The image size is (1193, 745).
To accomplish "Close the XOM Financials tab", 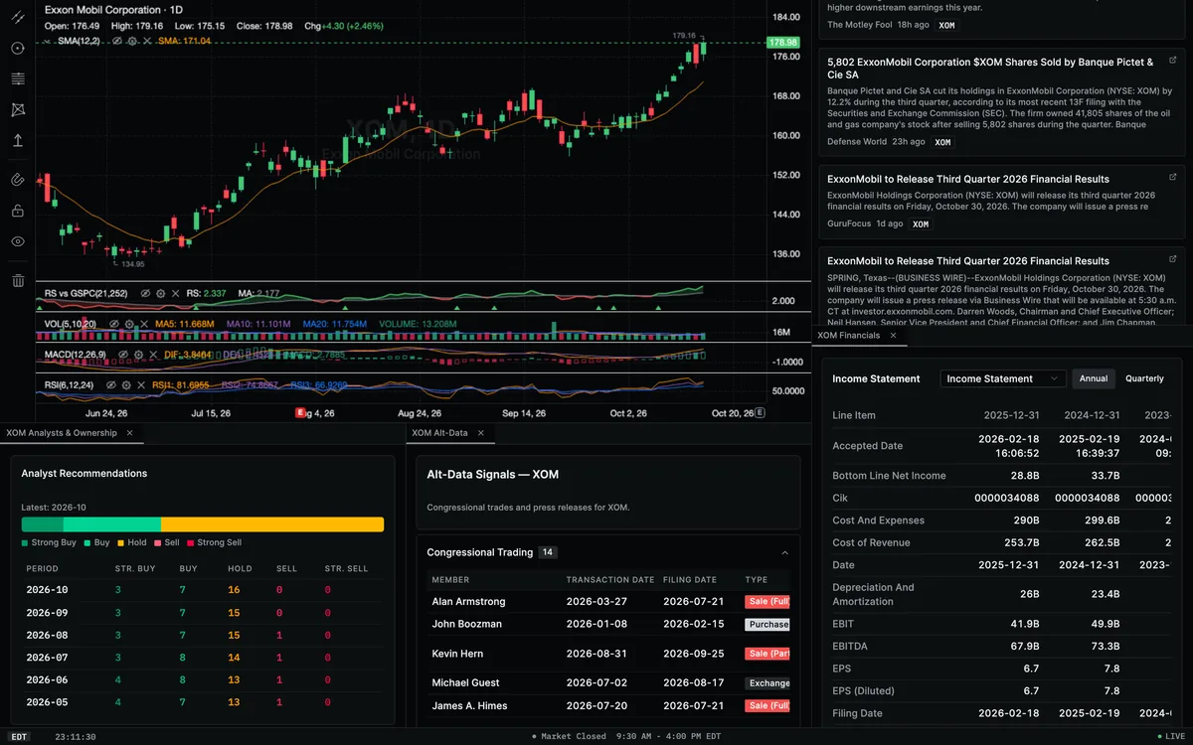I will click(x=893, y=336).
